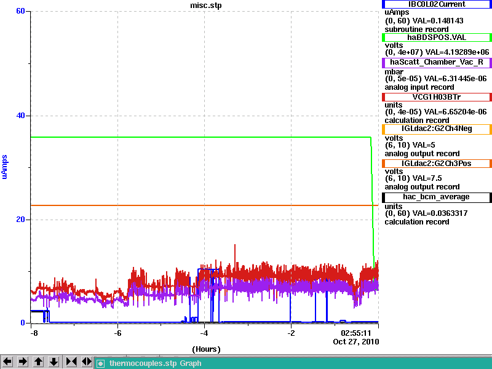492x369 pixels.
Task: Select the hac_bcm_average legend entry
Action: [x=437, y=197]
